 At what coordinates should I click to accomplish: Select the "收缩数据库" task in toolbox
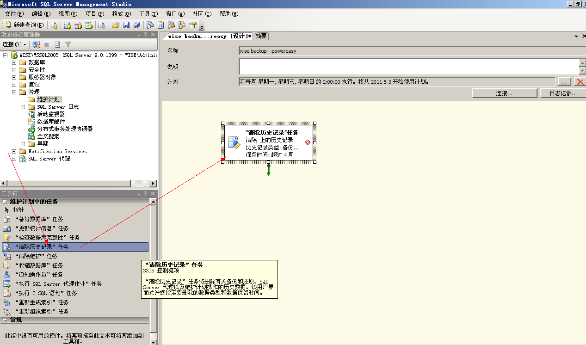tap(38, 265)
